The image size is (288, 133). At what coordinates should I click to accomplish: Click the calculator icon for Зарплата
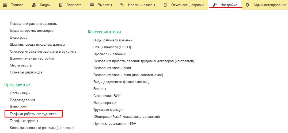(x=61, y=5)
